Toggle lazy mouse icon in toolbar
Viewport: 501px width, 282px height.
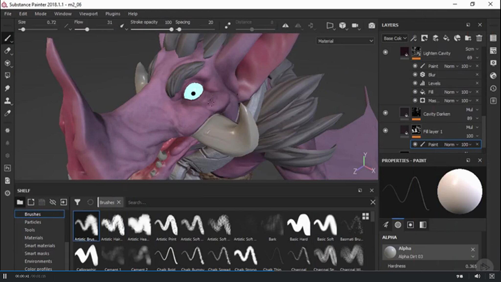tap(227, 26)
